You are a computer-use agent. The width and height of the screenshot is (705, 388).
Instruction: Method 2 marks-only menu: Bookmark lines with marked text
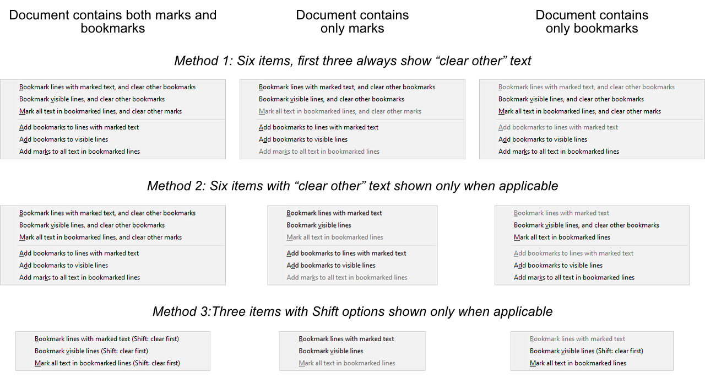point(352,213)
